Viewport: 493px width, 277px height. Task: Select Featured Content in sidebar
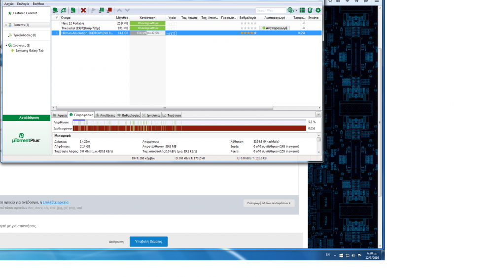(x=25, y=13)
